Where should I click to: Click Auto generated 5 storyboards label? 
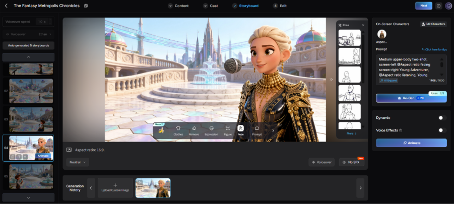pos(28,45)
